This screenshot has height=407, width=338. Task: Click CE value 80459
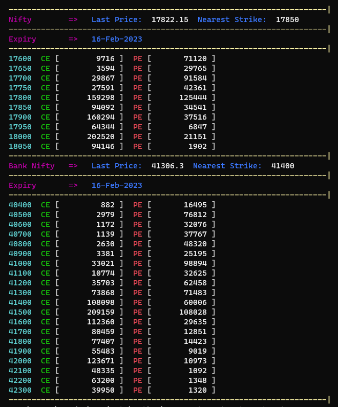103,332
